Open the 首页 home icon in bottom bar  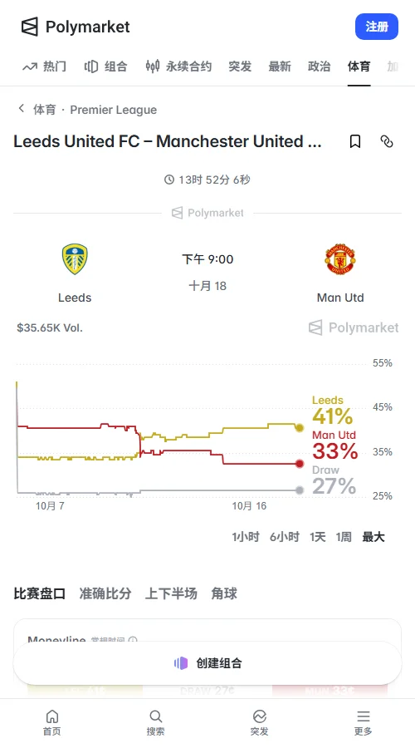52,716
